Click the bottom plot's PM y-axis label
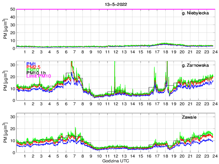The height and width of the screenshot is (164, 219). point(5,133)
